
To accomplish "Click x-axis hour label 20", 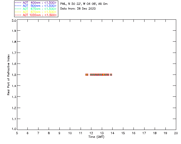I will click(176, 133).
